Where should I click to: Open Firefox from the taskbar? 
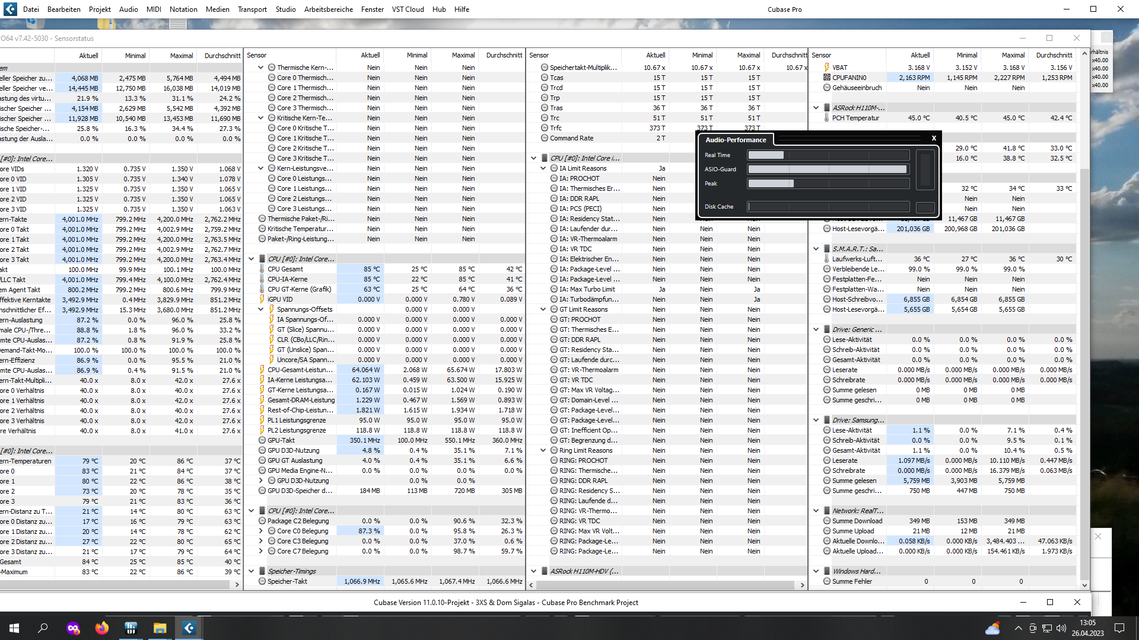point(102,628)
